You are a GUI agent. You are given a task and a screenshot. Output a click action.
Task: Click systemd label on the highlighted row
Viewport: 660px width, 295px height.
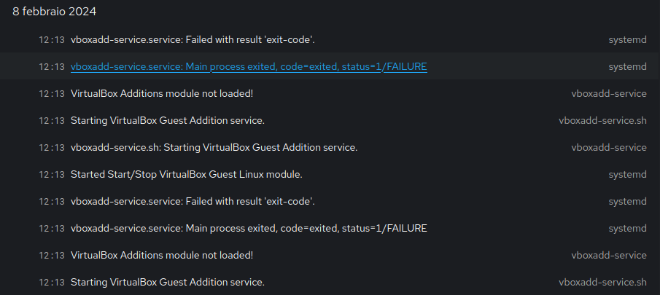tap(627, 66)
